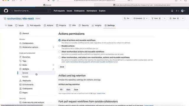Open Environments icon in sidebar

[20, 85]
